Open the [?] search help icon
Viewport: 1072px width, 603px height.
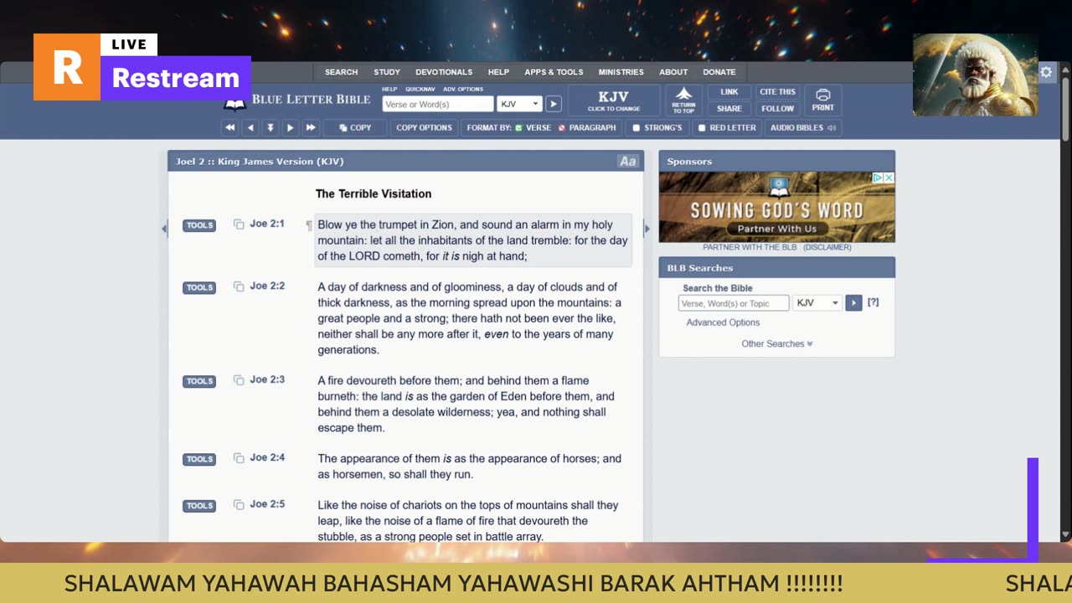click(x=874, y=302)
